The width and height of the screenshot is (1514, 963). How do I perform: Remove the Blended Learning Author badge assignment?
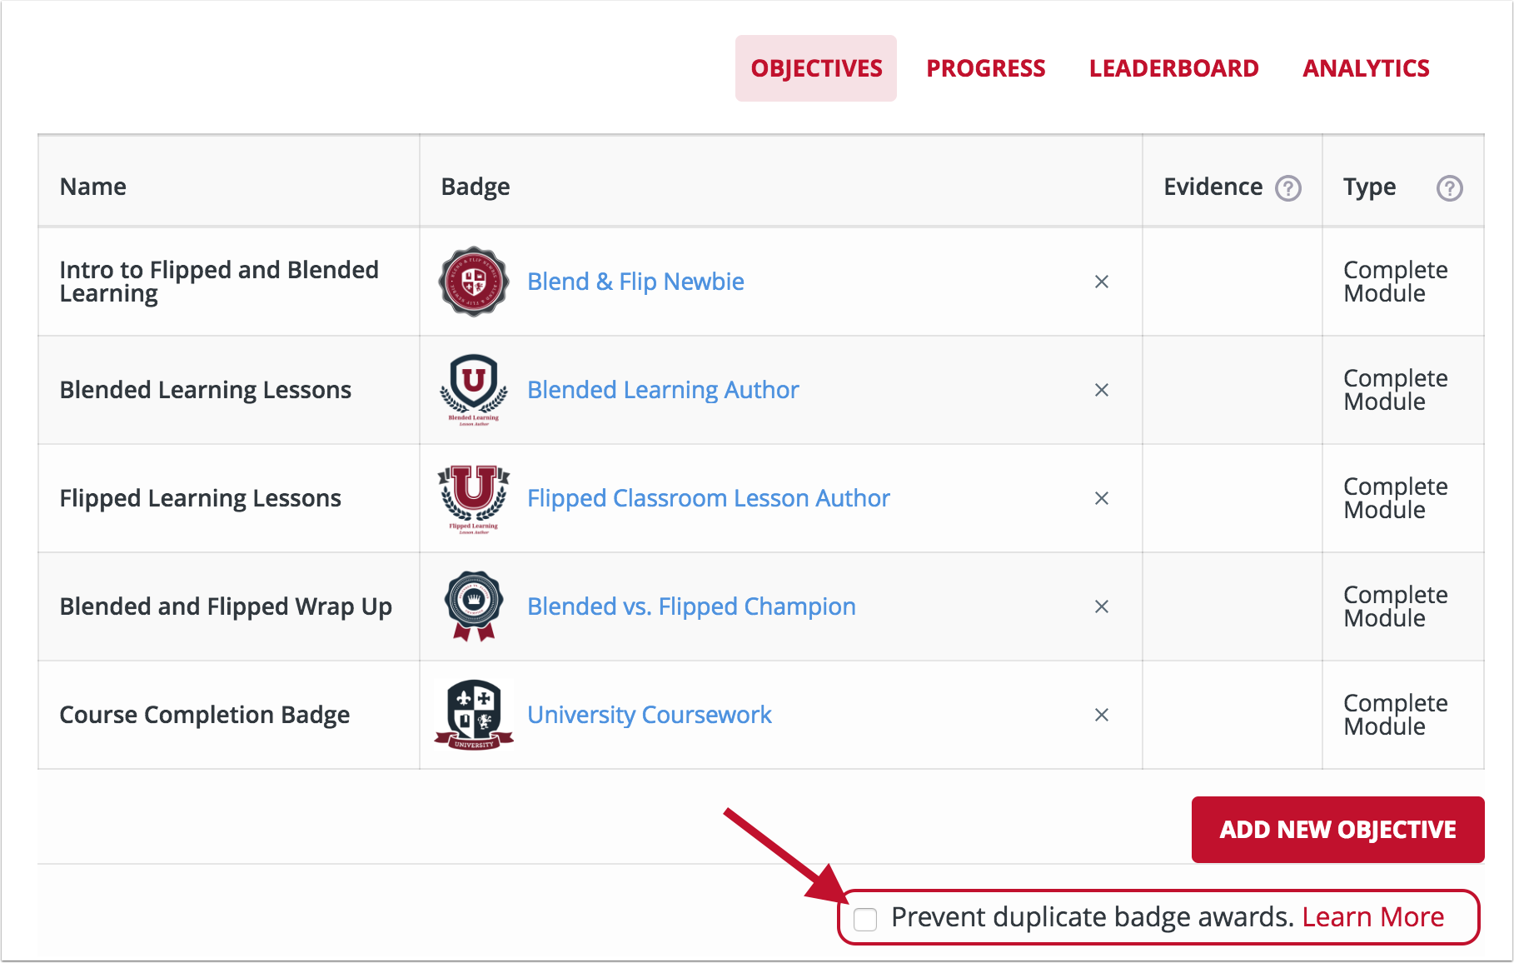[1102, 389]
